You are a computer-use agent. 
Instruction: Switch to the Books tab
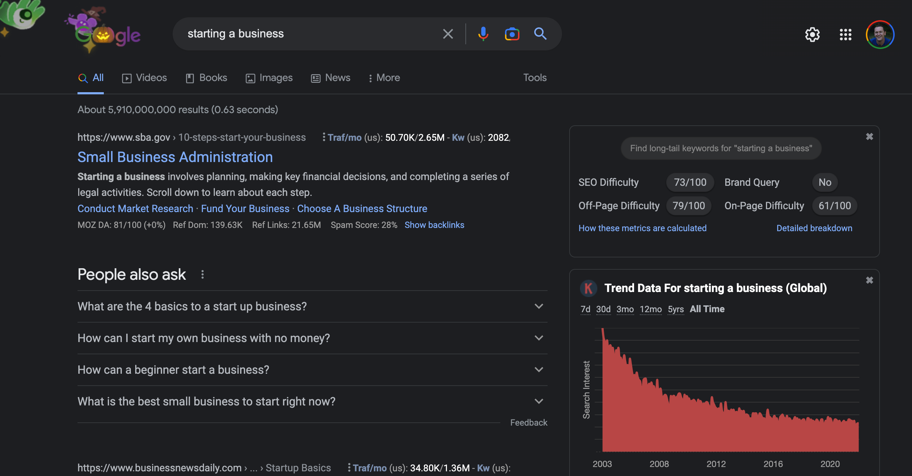pos(206,78)
